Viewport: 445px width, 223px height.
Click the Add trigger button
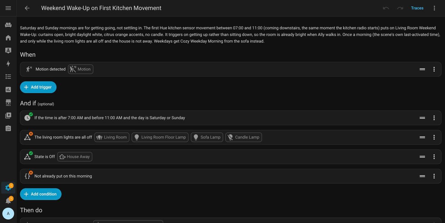point(38,87)
